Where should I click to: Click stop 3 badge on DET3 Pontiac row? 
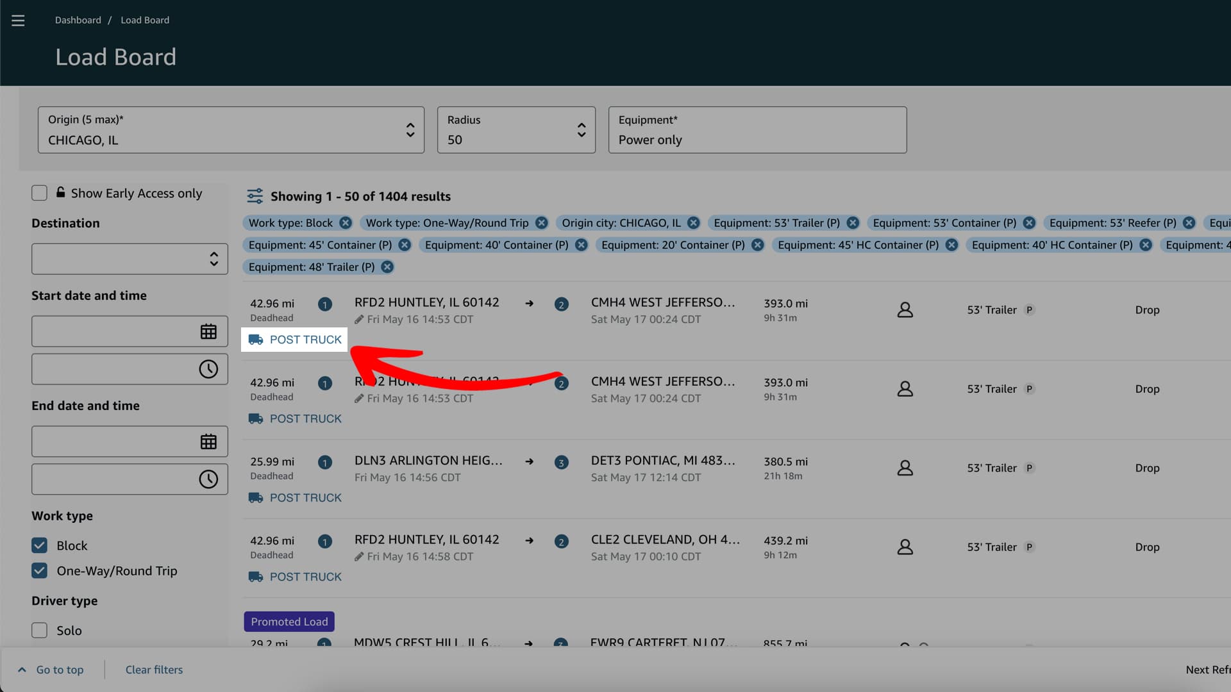562,463
